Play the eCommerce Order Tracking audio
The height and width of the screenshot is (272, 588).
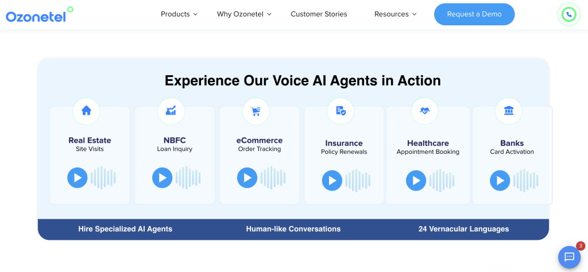[247, 177]
